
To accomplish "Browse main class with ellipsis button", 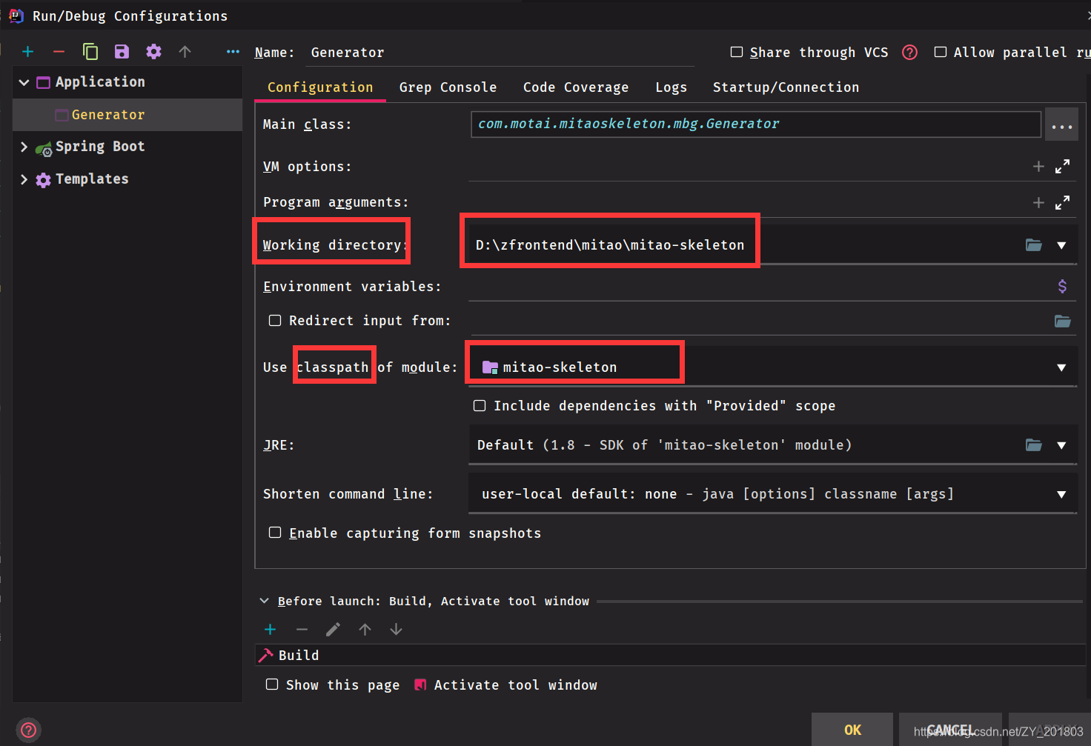I will coord(1061,124).
